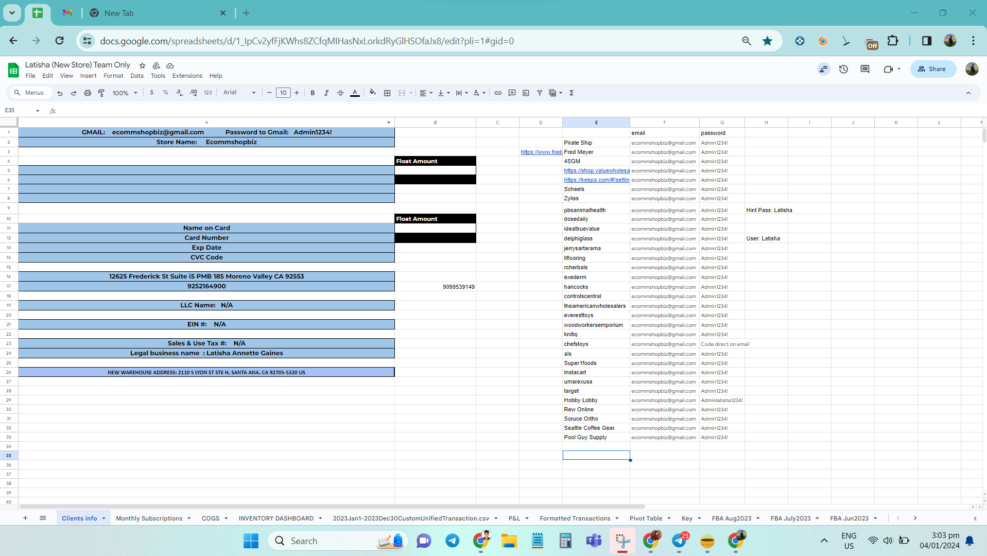The height and width of the screenshot is (556, 987).
Task: Decrease the font size
Action: click(x=269, y=93)
